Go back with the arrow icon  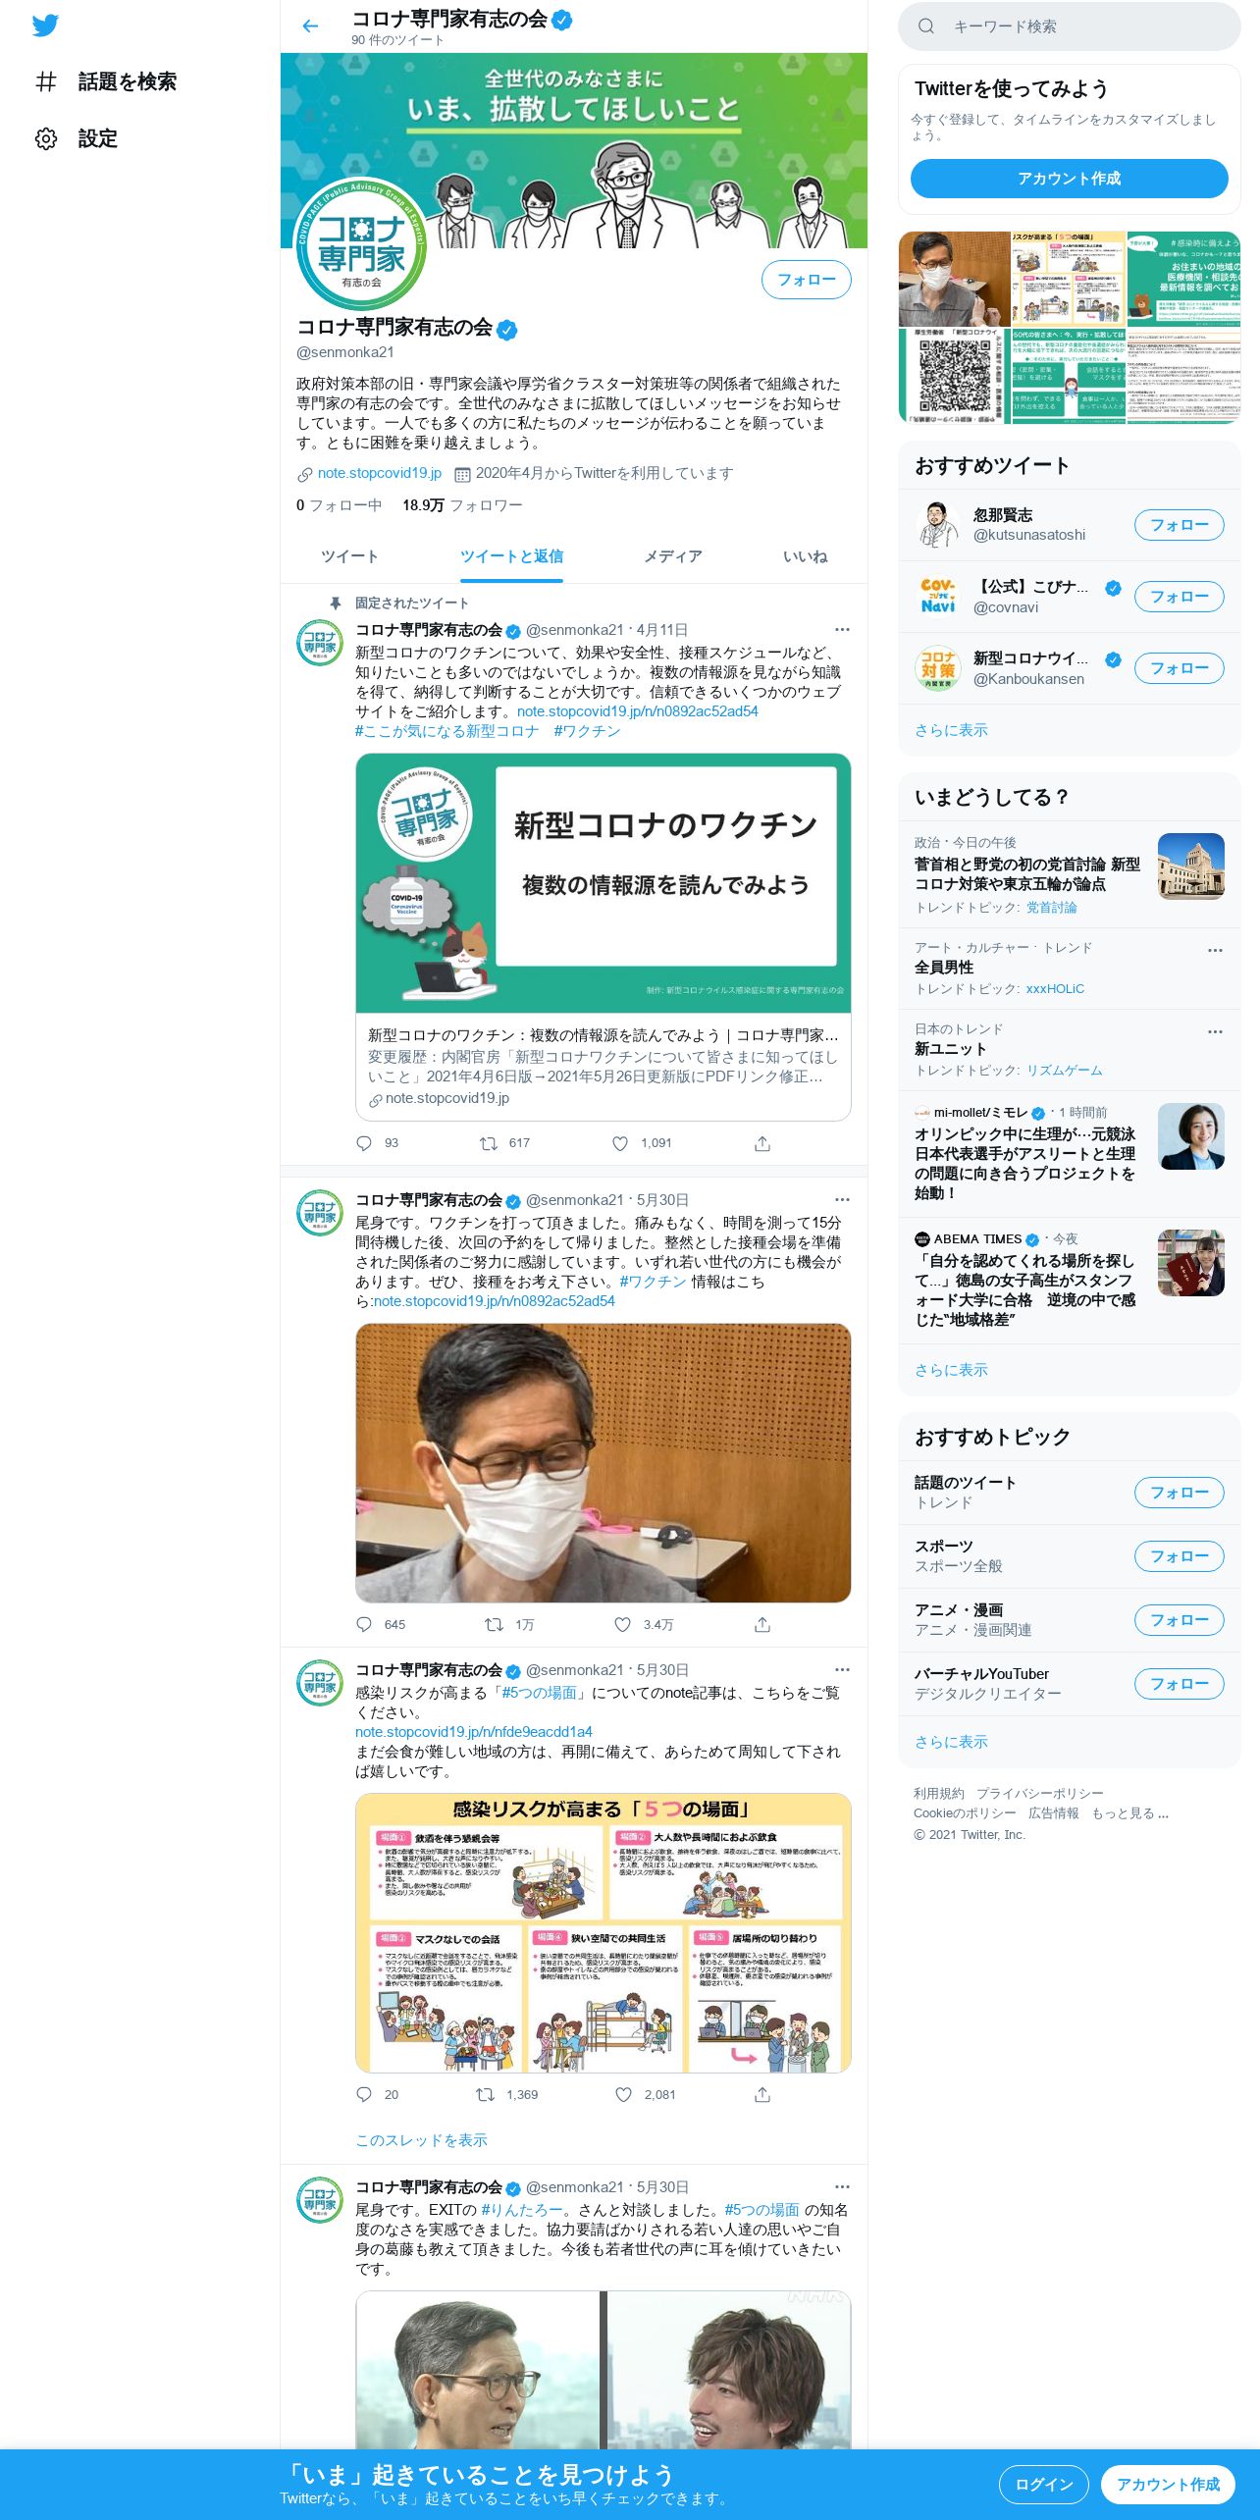[x=310, y=26]
